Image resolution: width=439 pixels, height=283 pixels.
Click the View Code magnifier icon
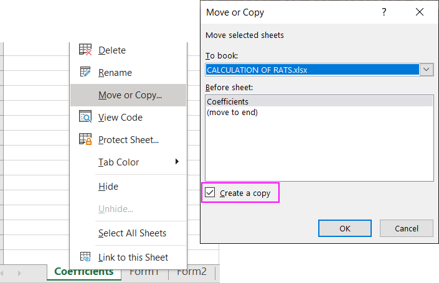(x=85, y=117)
